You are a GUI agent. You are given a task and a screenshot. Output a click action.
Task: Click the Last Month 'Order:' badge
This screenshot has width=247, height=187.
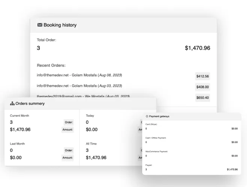[68, 150]
